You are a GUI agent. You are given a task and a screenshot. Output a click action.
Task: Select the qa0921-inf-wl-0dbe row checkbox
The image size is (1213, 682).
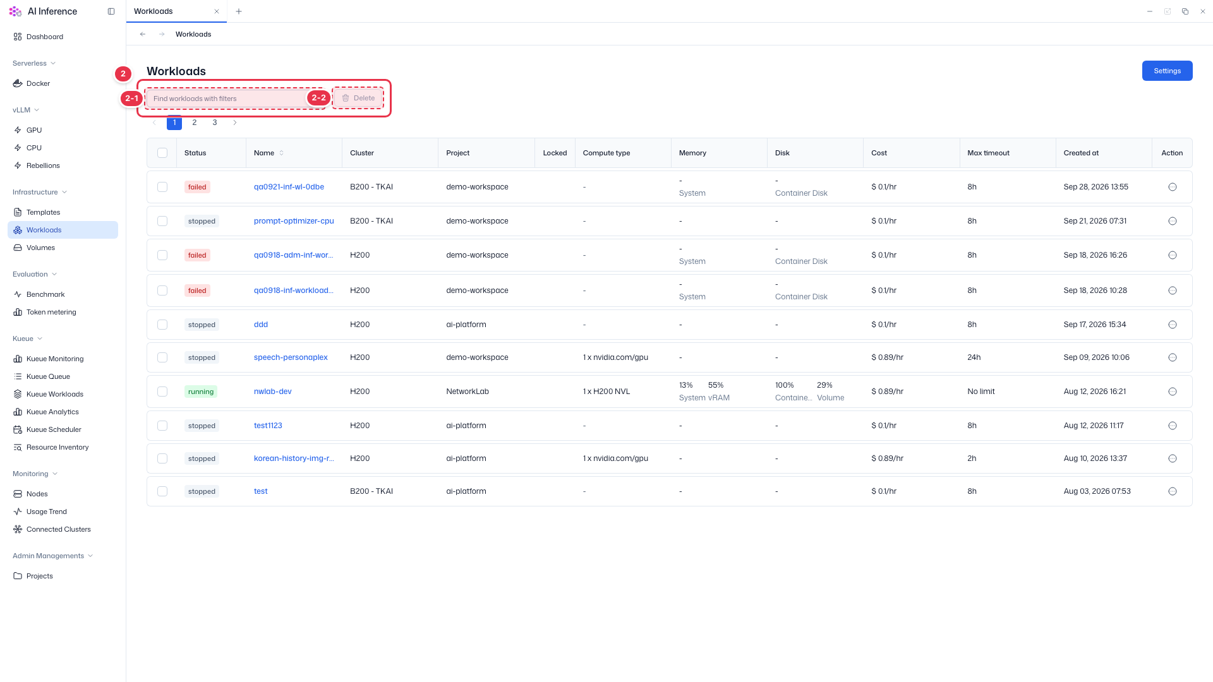(x=162, y=187)
